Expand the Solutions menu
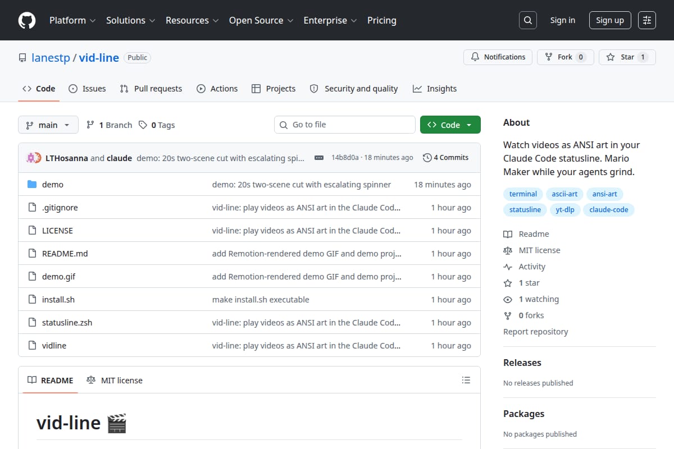The image size is (674, 449). coord(130,20)
